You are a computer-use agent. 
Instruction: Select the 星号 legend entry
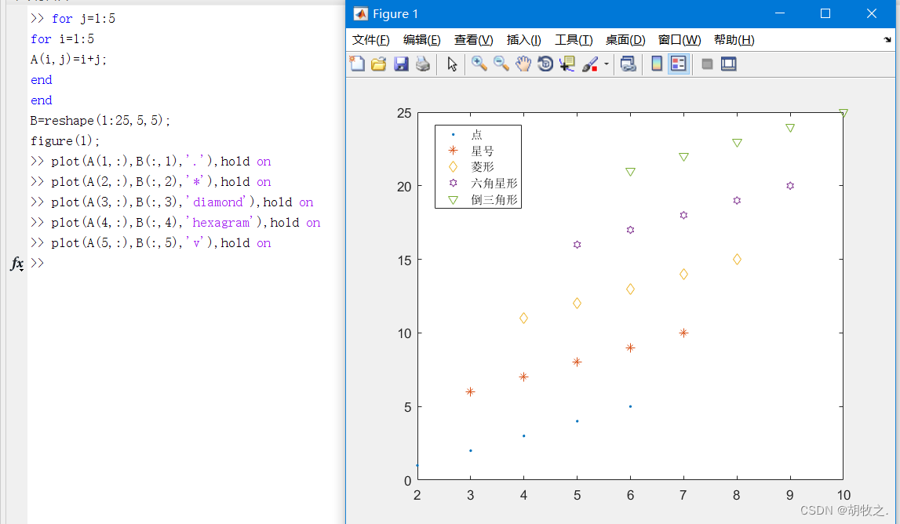coord(482,151)
